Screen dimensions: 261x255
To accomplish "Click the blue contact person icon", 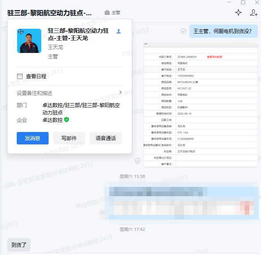I will (x=119, y=31).
